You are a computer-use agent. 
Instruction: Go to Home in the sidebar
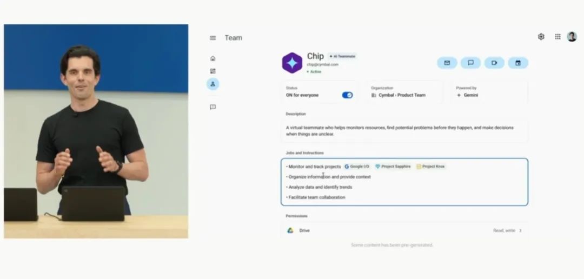[213, 58]
